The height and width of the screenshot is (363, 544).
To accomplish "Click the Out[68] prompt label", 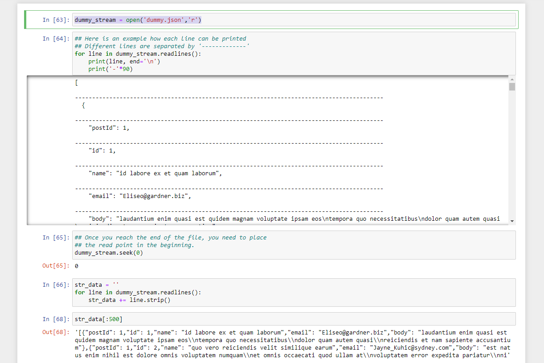I will 56,332.
